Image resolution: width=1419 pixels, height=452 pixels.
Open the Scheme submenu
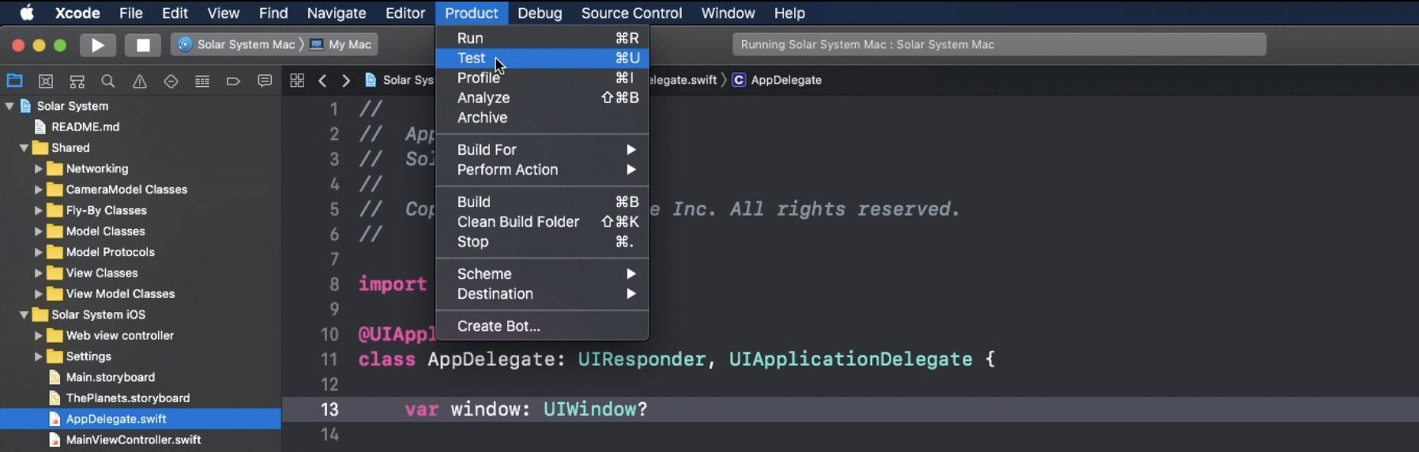click(542, 274)
